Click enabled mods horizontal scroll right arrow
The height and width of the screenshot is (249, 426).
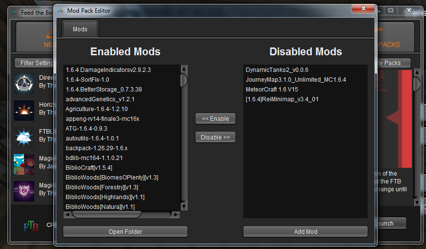pyautogui.click(x=176, y=215)
